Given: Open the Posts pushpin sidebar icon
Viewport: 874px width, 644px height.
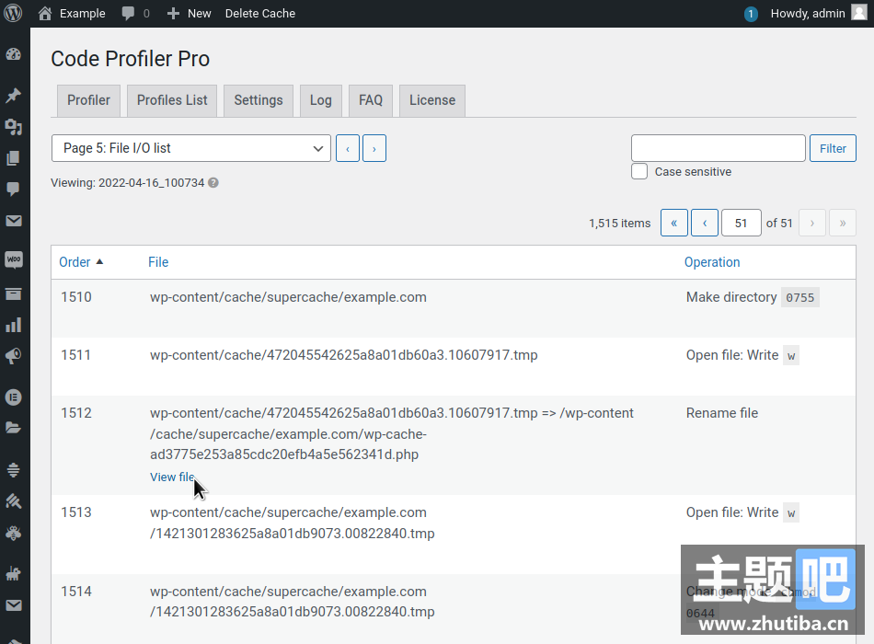Looking at the screenshot, I should point(14,95).
